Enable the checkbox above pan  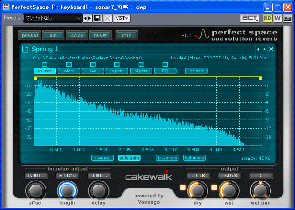(x=93, y=64)
